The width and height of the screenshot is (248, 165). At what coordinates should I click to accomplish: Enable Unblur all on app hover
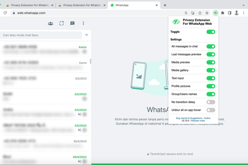tap(211, 110)
